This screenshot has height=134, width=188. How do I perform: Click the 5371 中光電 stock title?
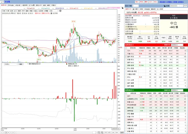point(132,12)
